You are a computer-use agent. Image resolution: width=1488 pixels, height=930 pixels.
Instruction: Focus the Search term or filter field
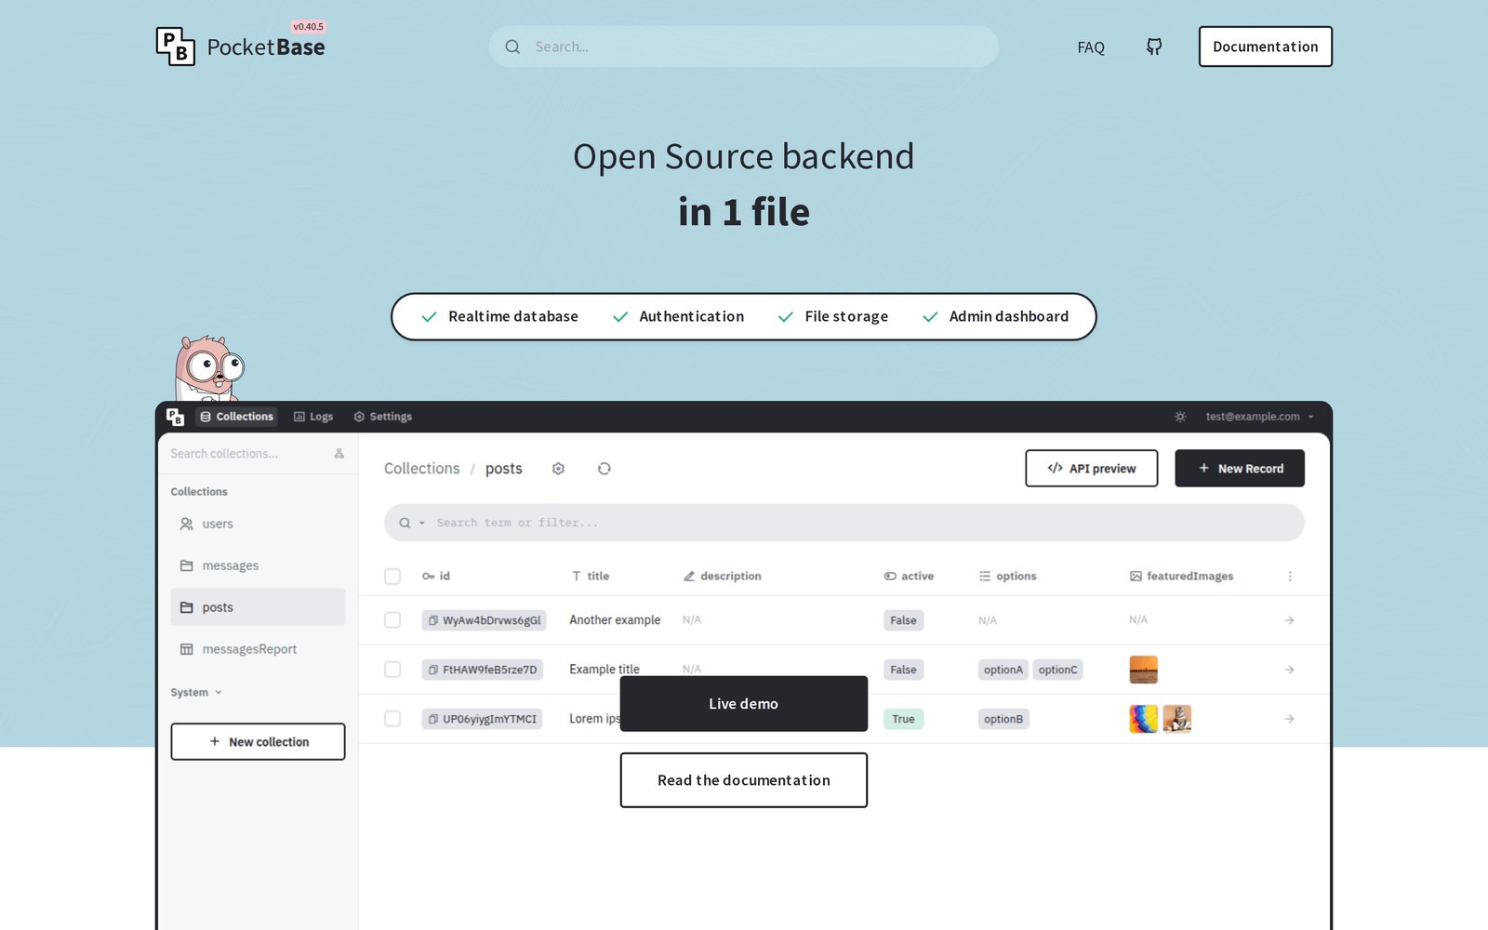coord(844,523)
